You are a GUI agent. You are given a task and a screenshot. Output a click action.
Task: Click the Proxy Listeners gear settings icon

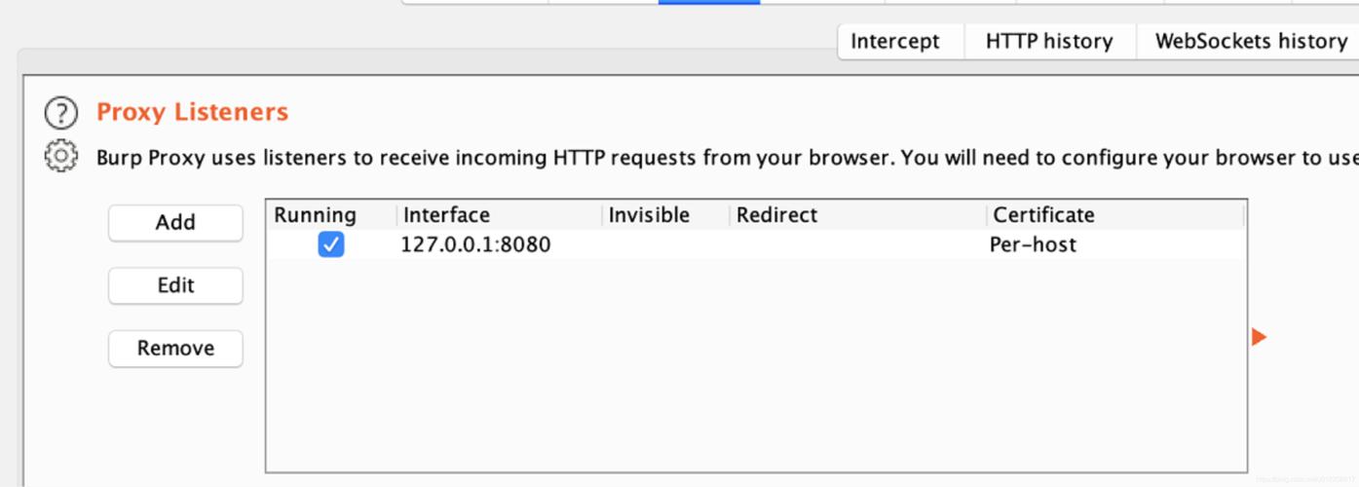60,156
